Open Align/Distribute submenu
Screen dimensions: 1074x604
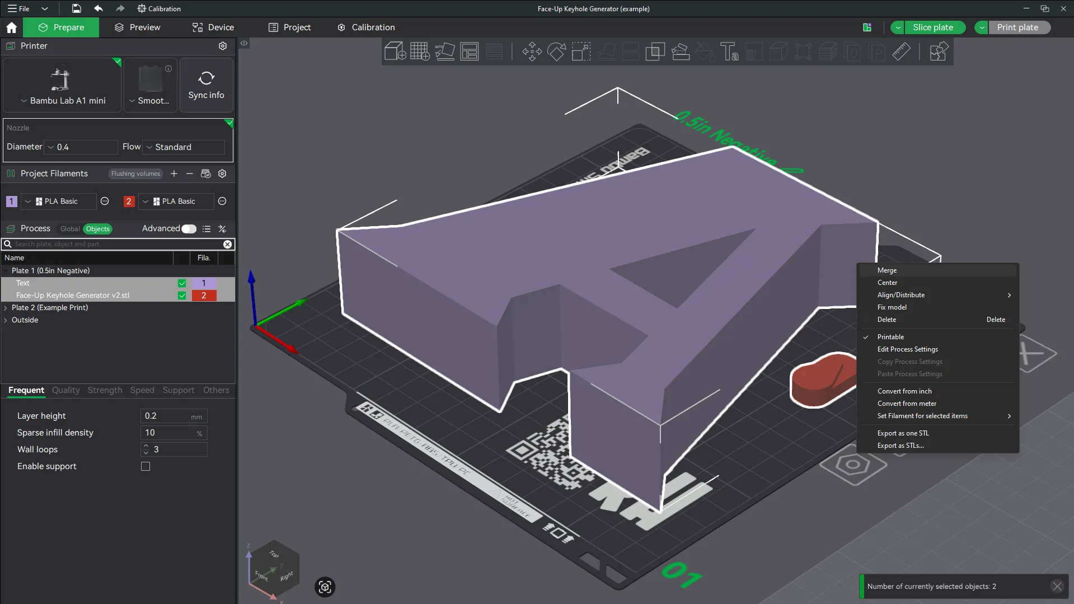coord(937,295)
